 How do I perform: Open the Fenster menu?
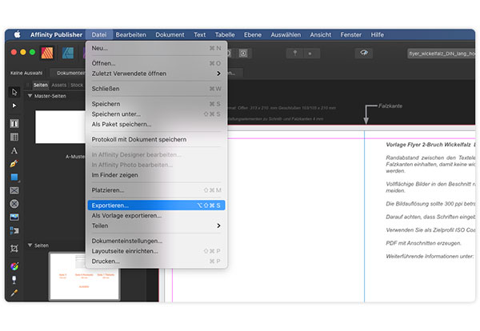click(351, 34)
